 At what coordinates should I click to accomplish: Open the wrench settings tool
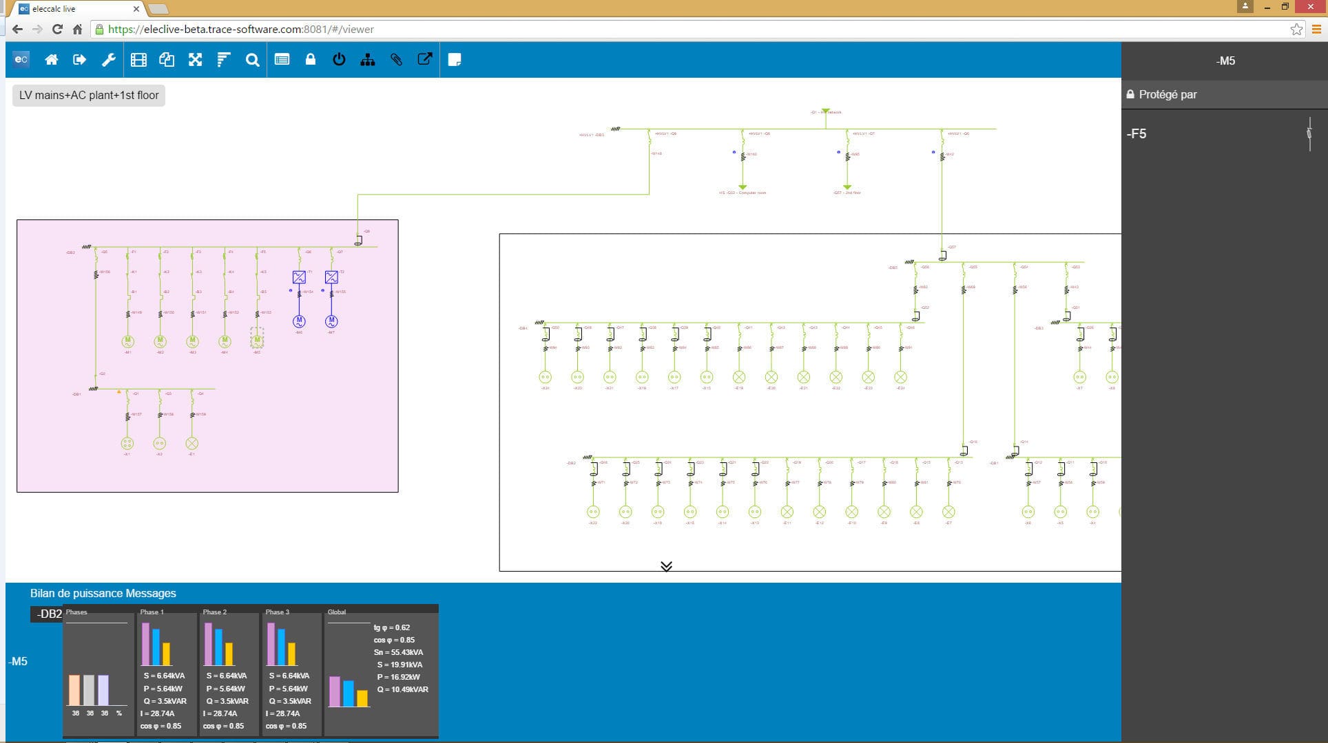pyautogui.click(x=108, y=60)
